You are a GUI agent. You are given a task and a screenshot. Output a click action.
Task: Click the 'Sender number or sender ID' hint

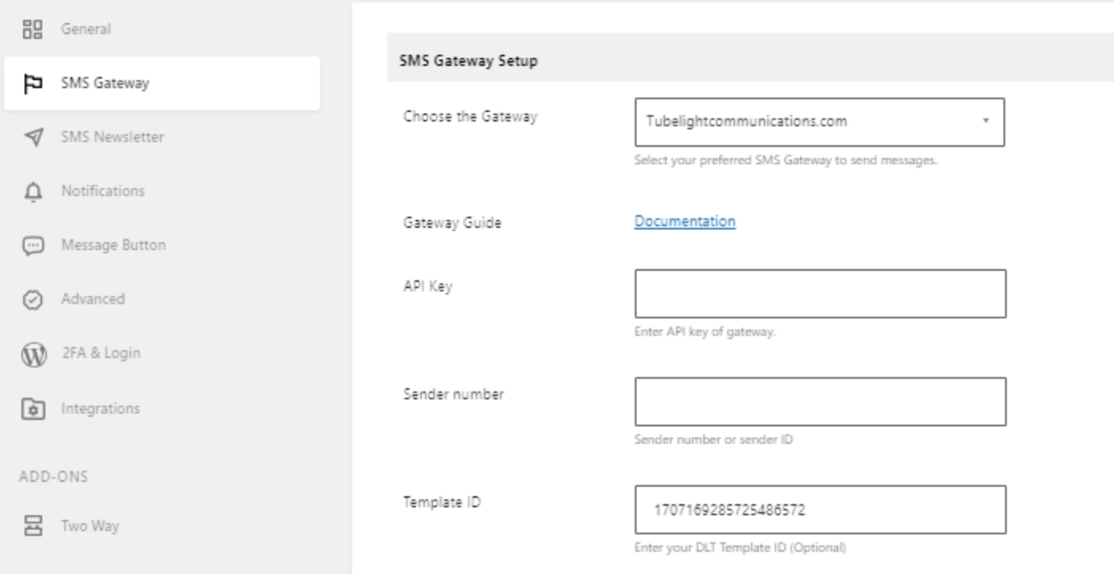click(714, 440)
